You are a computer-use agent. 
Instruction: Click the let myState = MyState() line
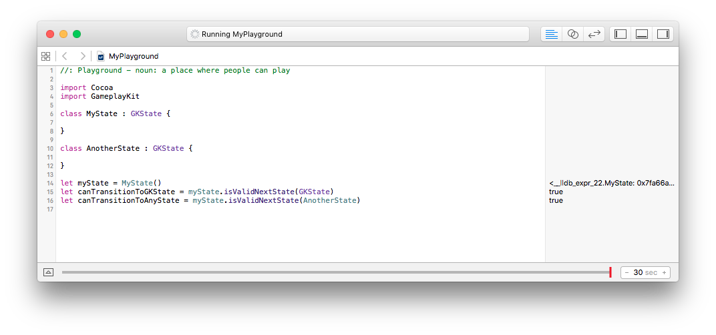(x=110, y=183)
